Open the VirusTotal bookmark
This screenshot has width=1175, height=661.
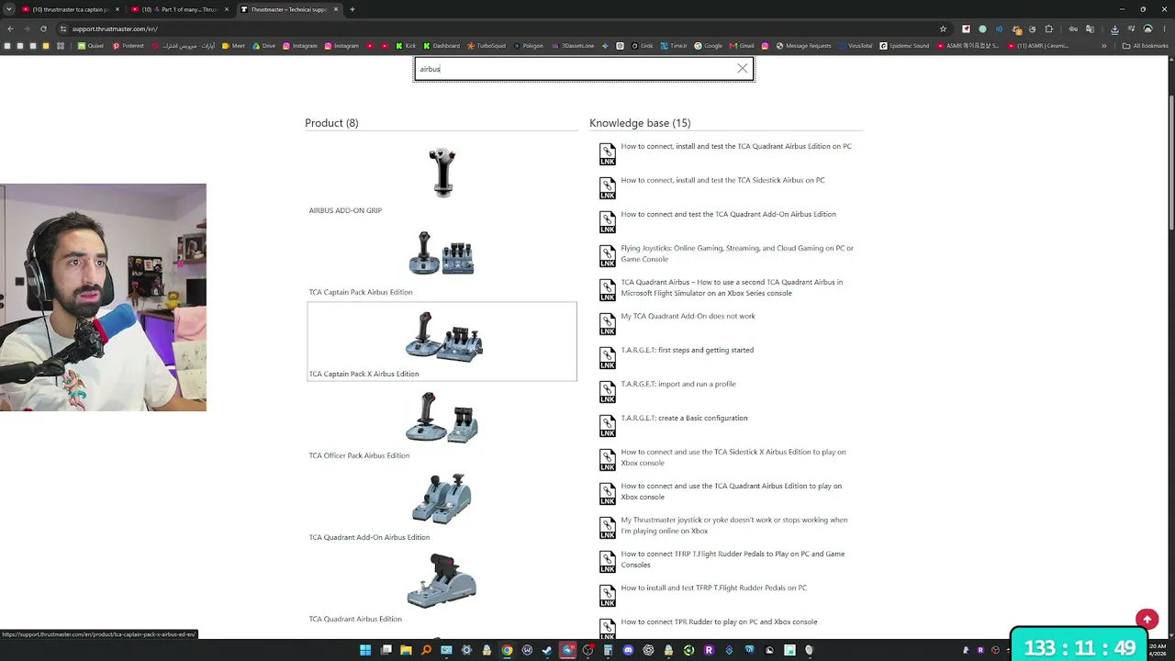pyautogui.click(x=855, y=45)
